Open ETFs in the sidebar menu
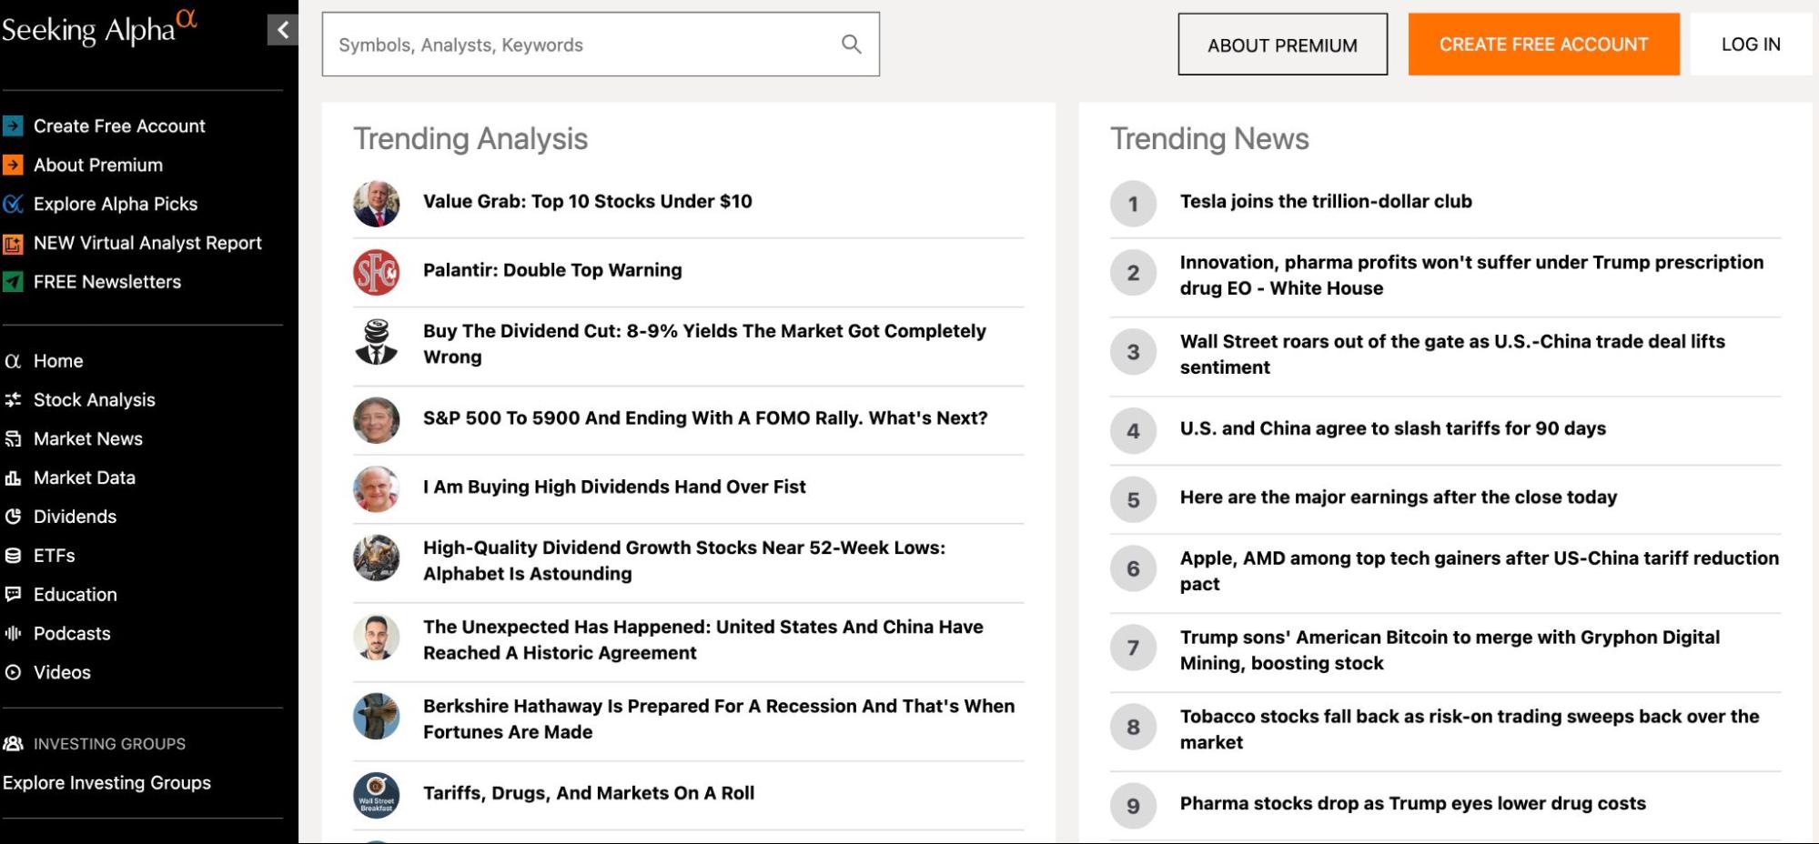The height and width of the screenshot is (844, 1819). coord(55,556)
